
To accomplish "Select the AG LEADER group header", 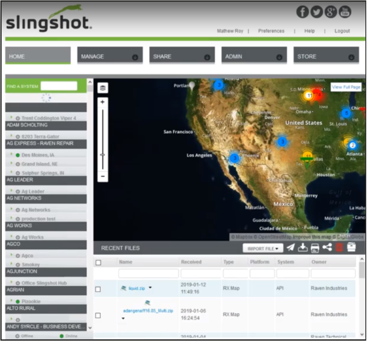I will click(x=46, y=180).
